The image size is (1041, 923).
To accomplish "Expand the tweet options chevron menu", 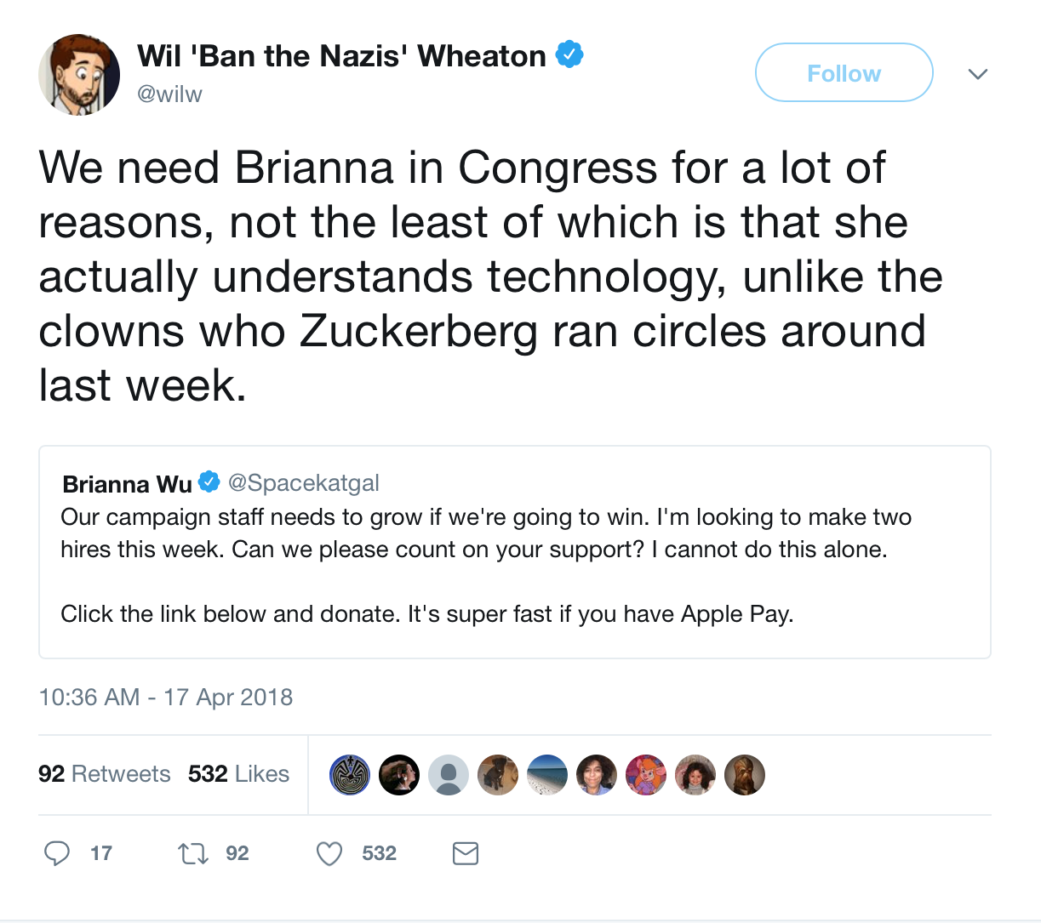I will tap(978, 74).
